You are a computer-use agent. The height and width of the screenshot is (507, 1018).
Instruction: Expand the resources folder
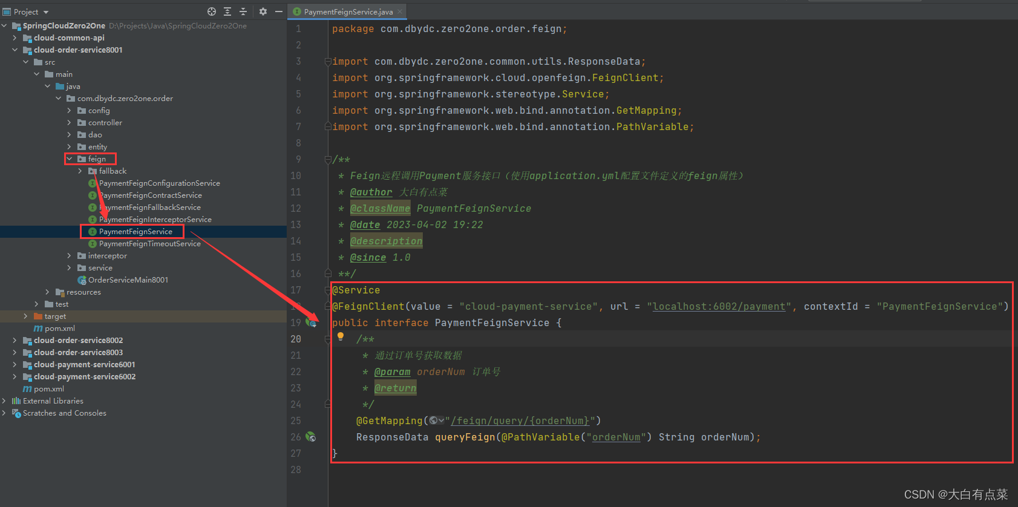coord(48,292)
